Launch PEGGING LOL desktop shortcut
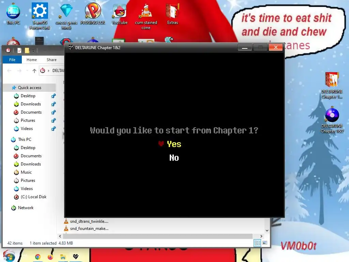The image size is (349, 262). tap(93, 13)
